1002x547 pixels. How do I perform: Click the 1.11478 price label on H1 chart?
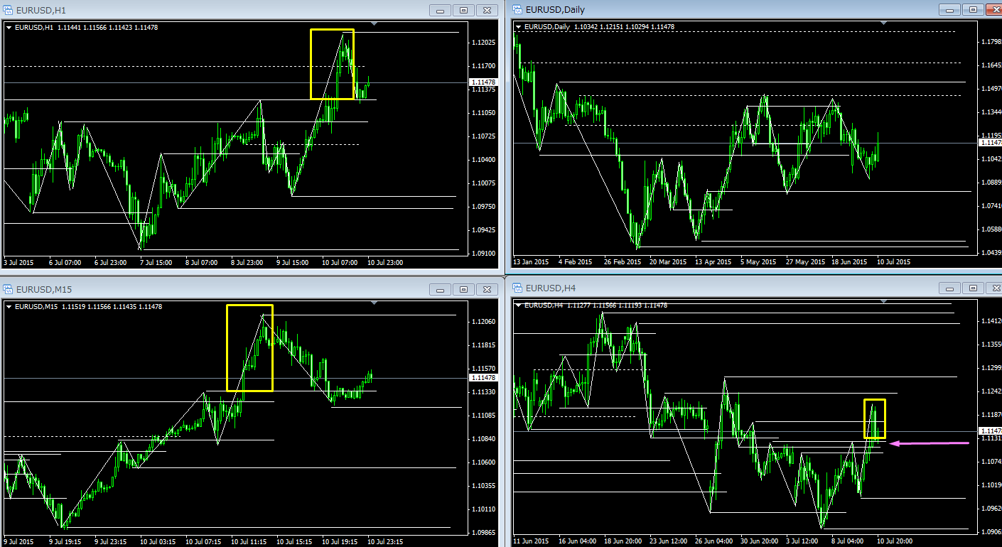(483, 82)
